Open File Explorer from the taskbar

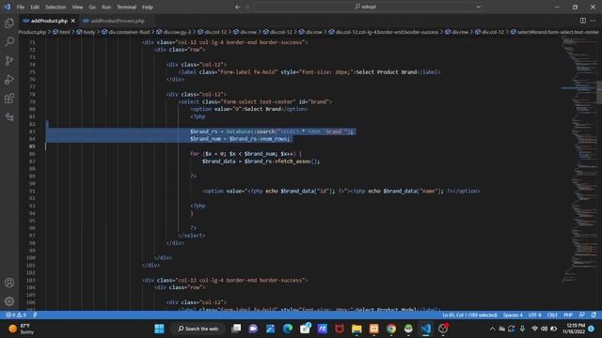pos(356,329)
